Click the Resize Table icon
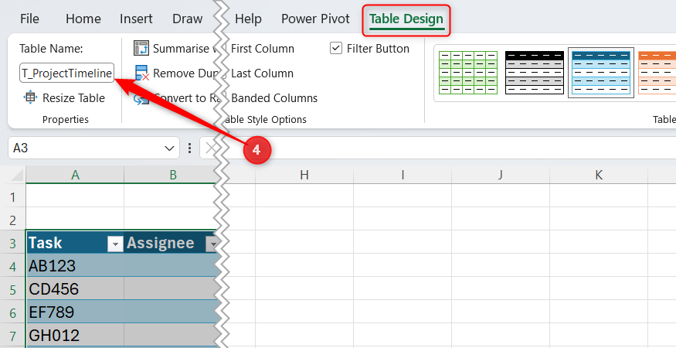Viewport: 676px width, 348px height. tap(30, 97)
